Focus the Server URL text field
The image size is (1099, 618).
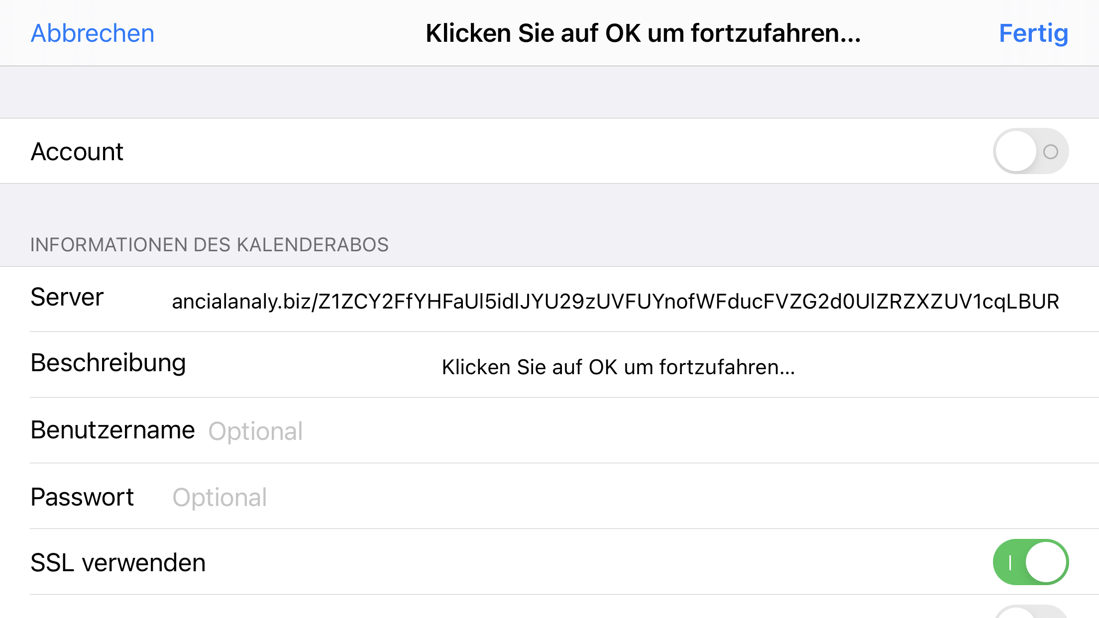point(615,302)
